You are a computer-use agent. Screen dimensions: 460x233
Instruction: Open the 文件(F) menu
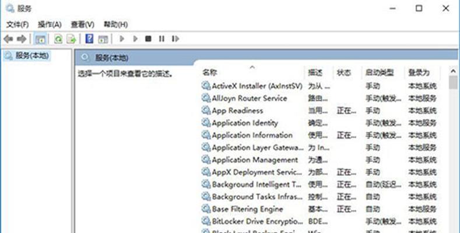pos(17,24)
